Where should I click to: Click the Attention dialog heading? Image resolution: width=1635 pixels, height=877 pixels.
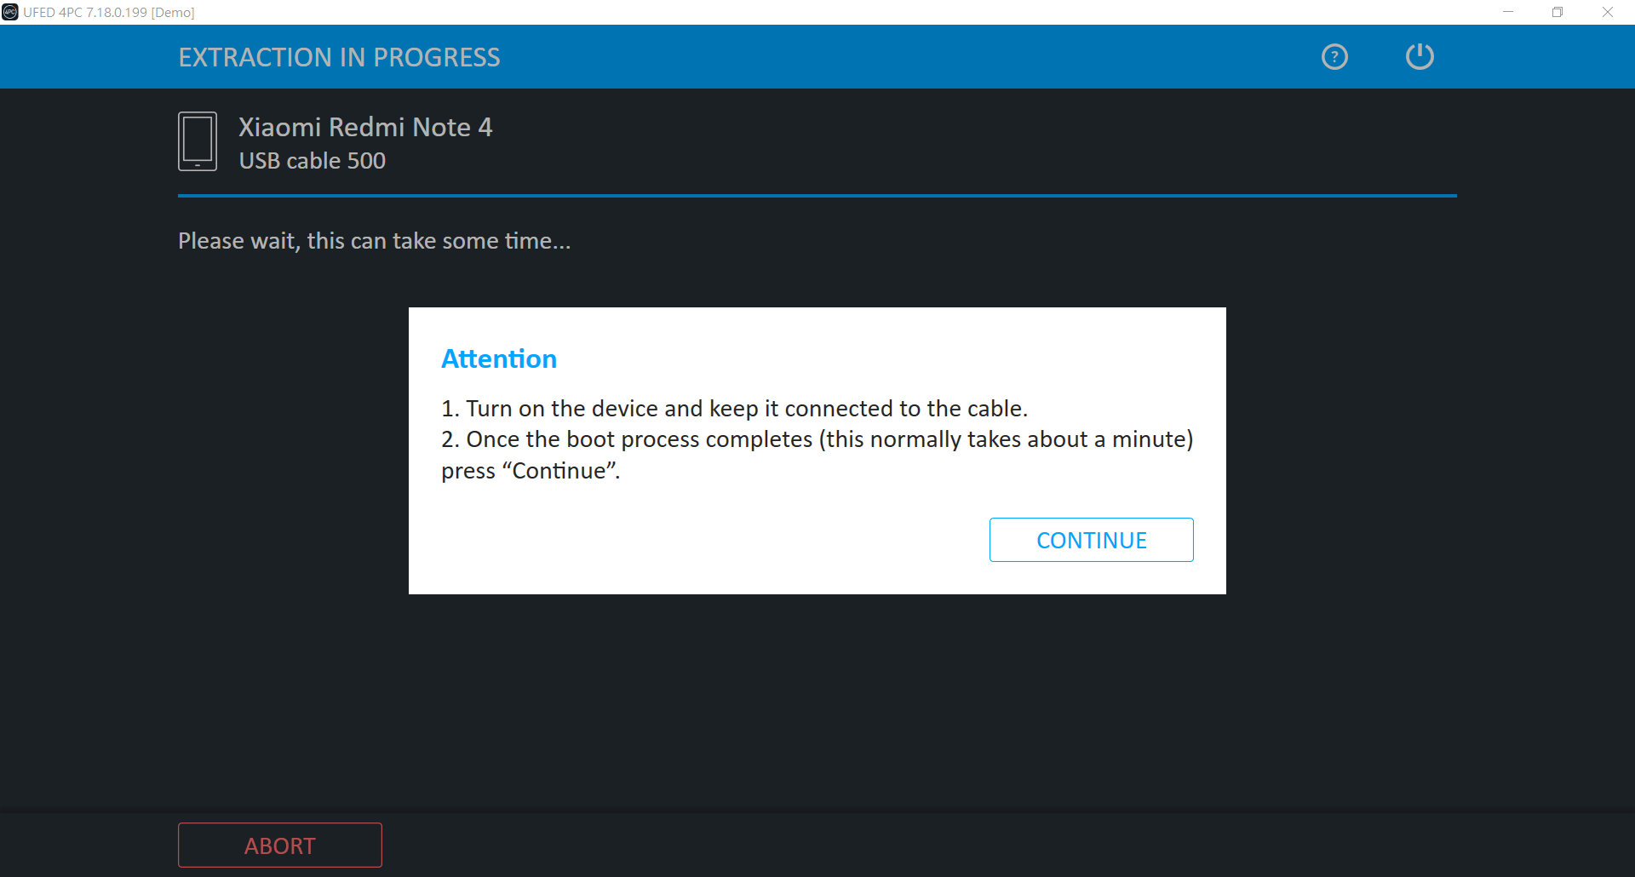499,359
